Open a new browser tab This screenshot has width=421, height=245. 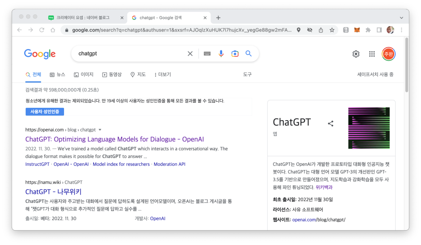(218, 18)
